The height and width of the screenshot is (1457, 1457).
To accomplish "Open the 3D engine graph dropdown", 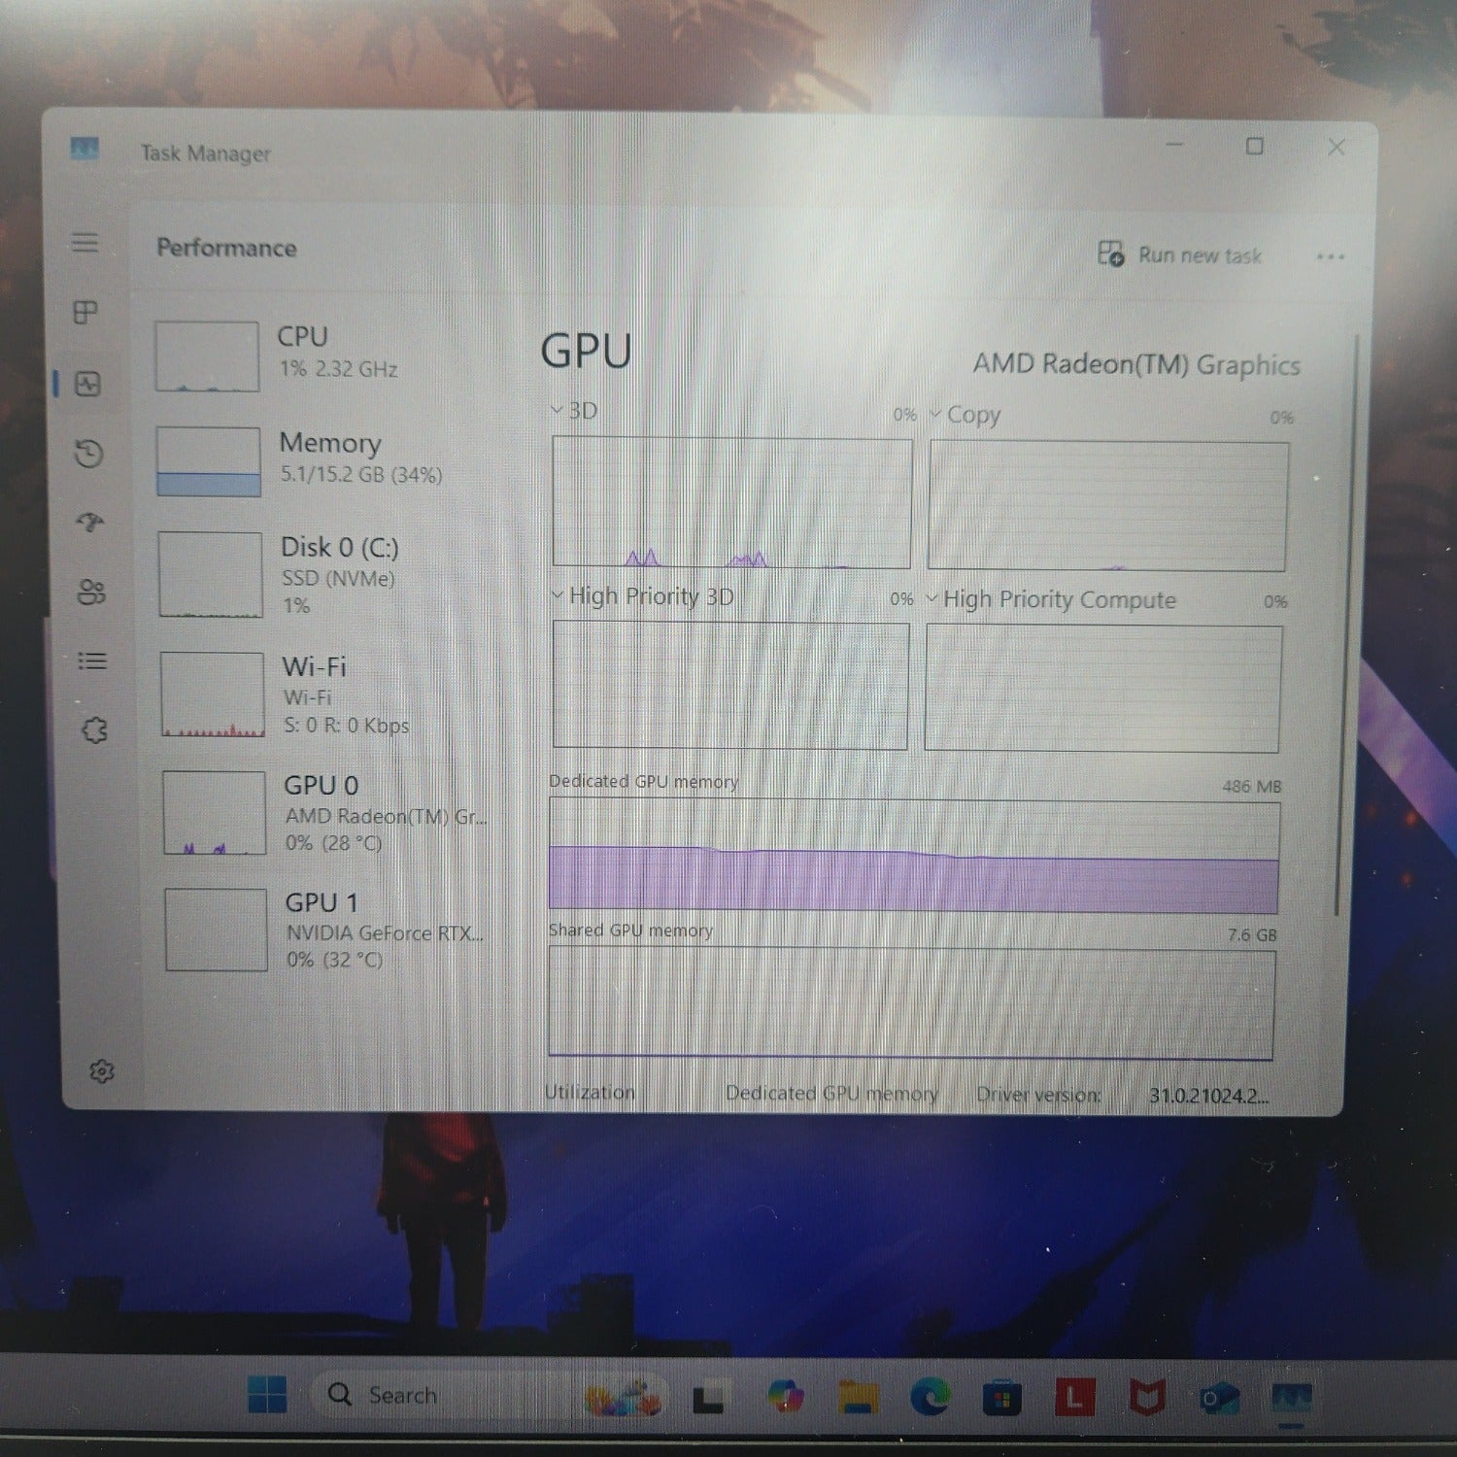I will click(x=557, y=410).
